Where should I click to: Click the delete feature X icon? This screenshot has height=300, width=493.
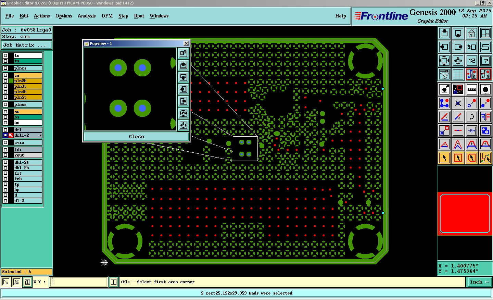coord(458,103)
